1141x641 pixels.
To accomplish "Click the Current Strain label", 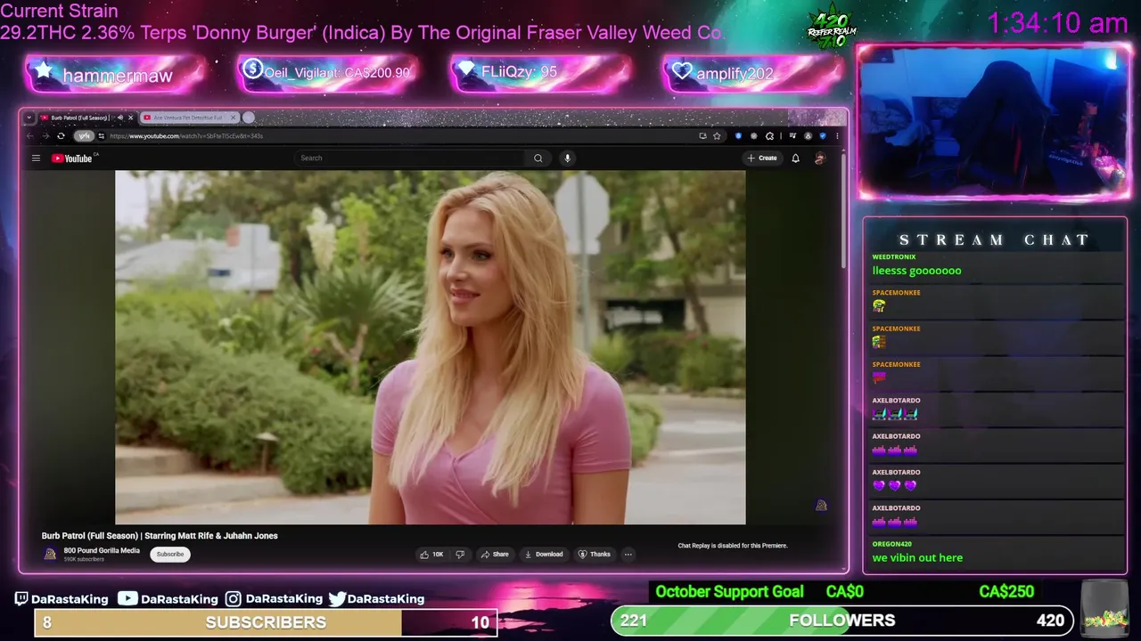I will point(59,12).
